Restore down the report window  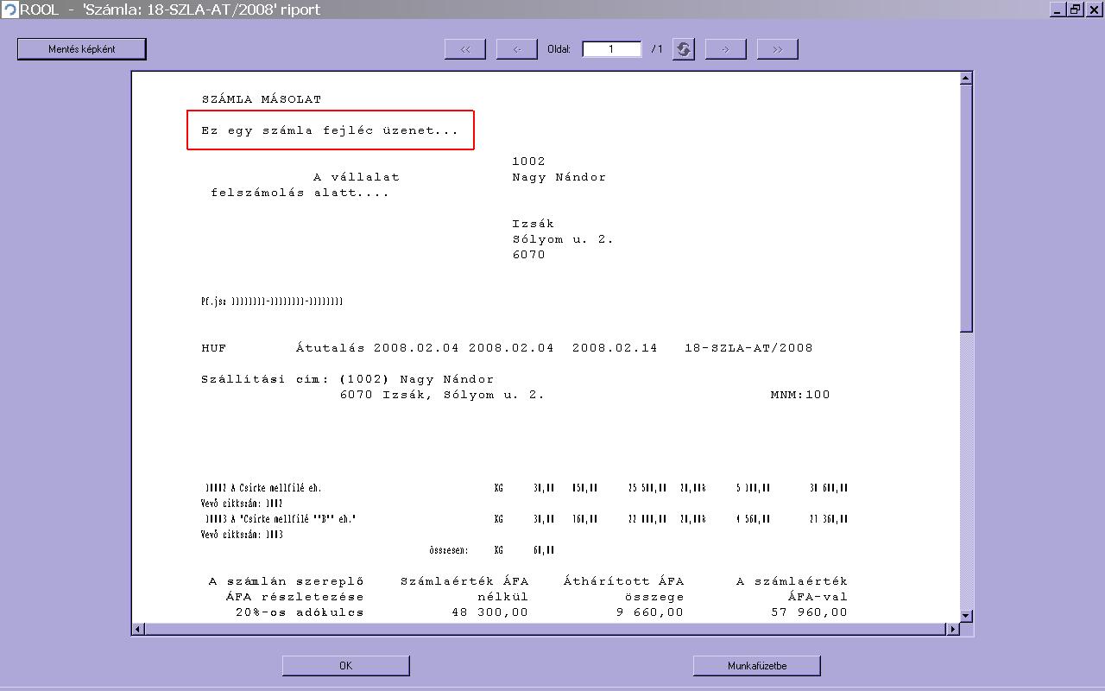coord(1075,10)
